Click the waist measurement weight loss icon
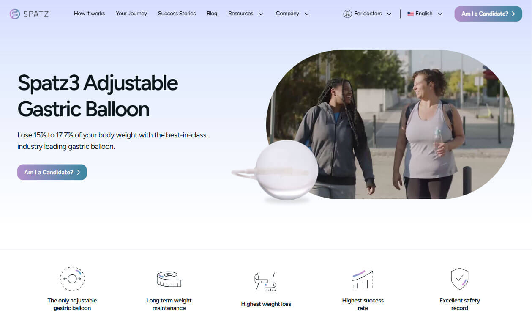The height and width of the screenshot is (321, 532). point(265,283)
